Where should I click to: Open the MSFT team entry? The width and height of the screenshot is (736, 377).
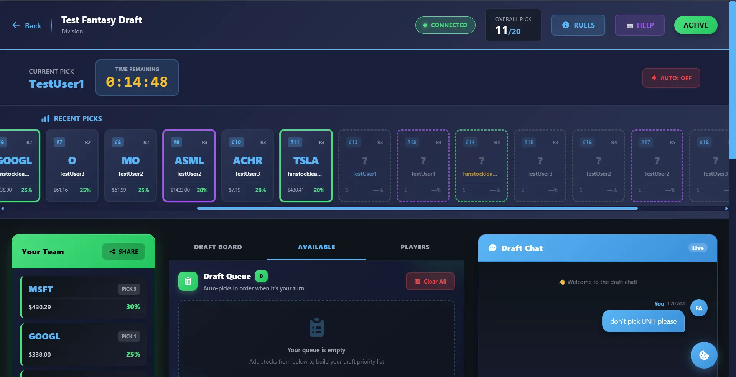pos(84,297)
